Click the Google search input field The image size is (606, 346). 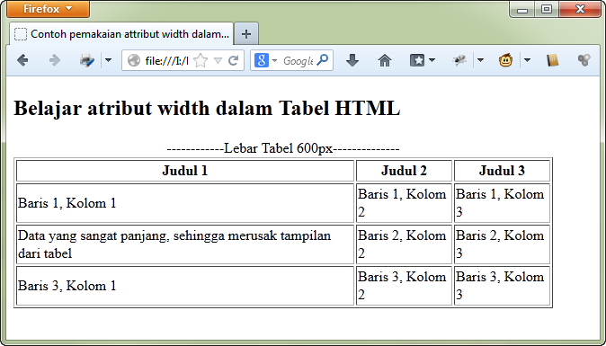(x=298, y=60)
